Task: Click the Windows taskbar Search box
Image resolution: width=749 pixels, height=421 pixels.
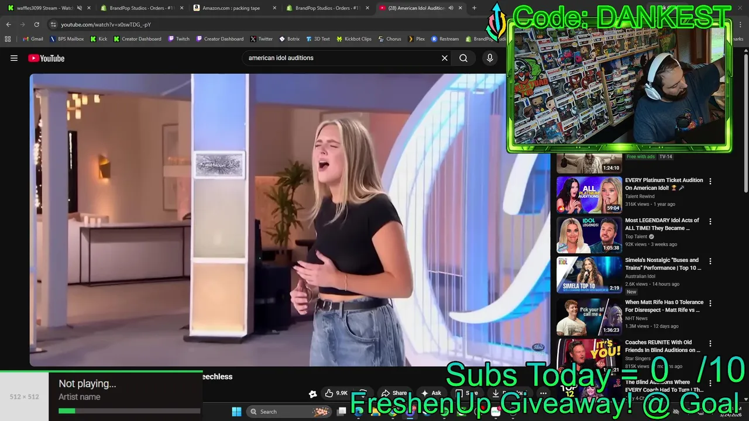Action: tap(288, 412)
